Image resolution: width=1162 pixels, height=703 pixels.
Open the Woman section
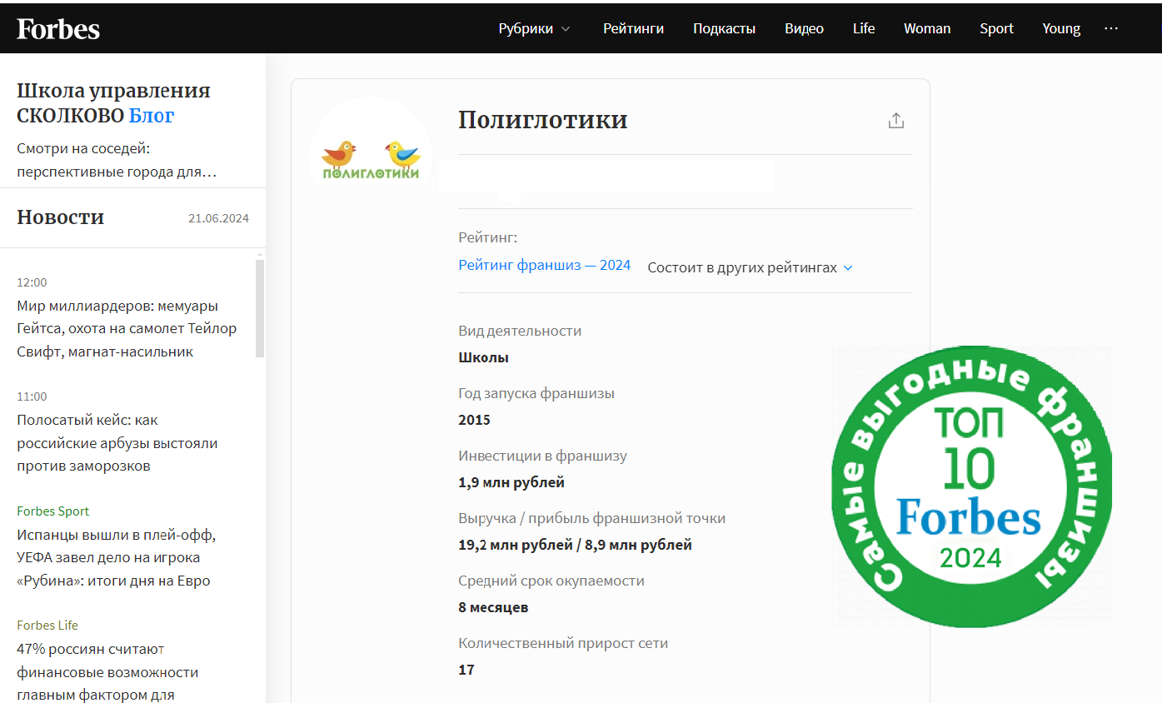927,28
